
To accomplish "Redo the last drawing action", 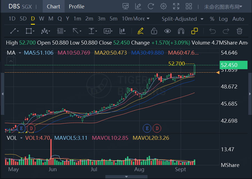I will coord(226,31).
